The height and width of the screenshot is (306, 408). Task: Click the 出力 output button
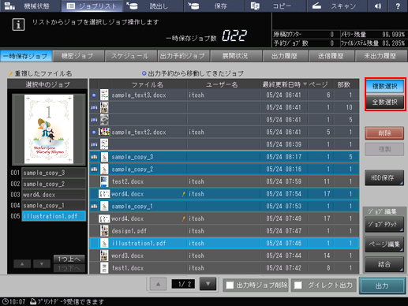pyautogui.click(x=382, y=285)
